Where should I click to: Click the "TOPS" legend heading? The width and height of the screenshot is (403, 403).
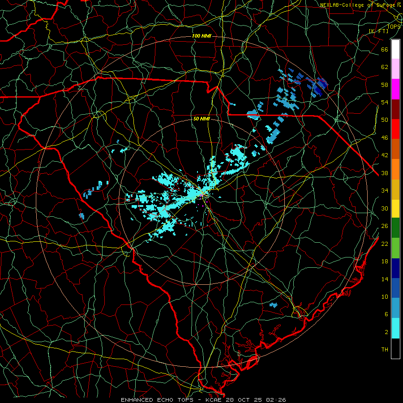[x=394, y=26]
